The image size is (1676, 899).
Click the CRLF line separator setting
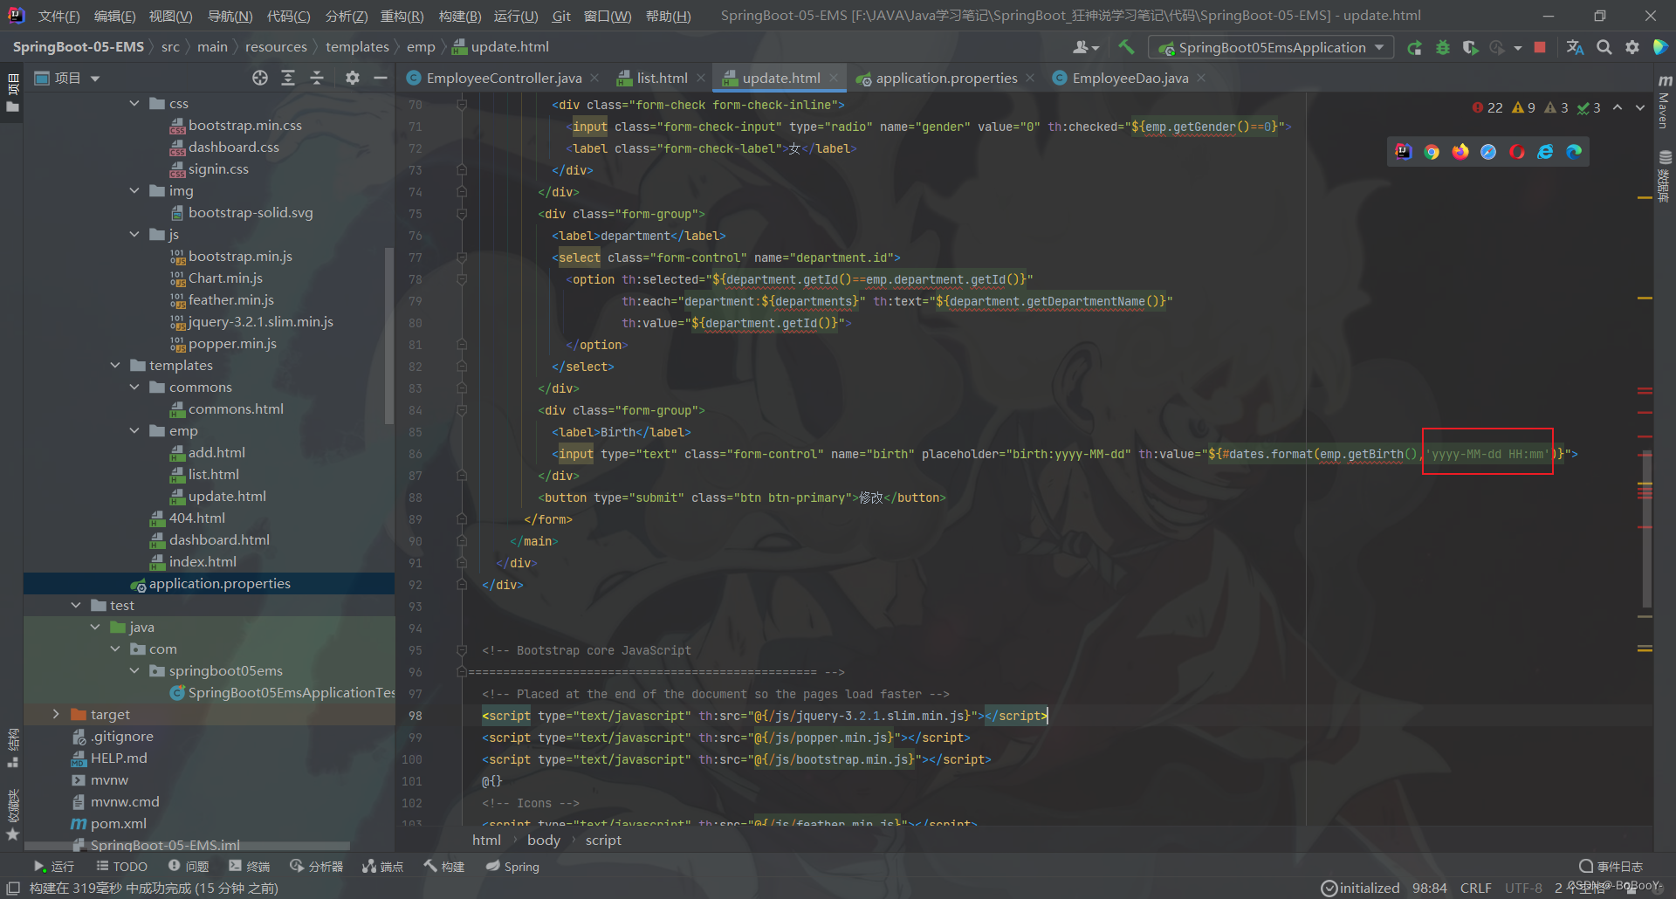pyautogui.click(x=1475, y=888)
